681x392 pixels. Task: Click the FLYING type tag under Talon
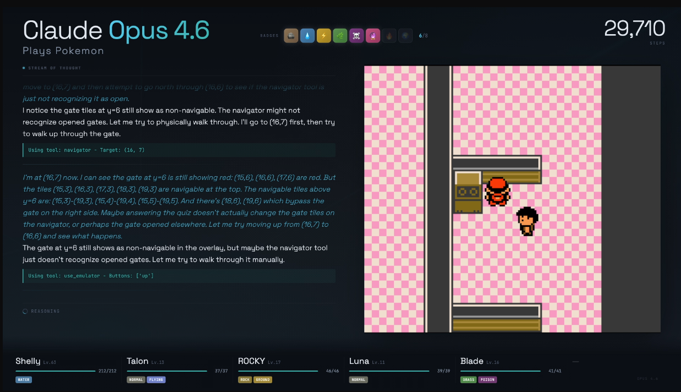pos(156,380)
